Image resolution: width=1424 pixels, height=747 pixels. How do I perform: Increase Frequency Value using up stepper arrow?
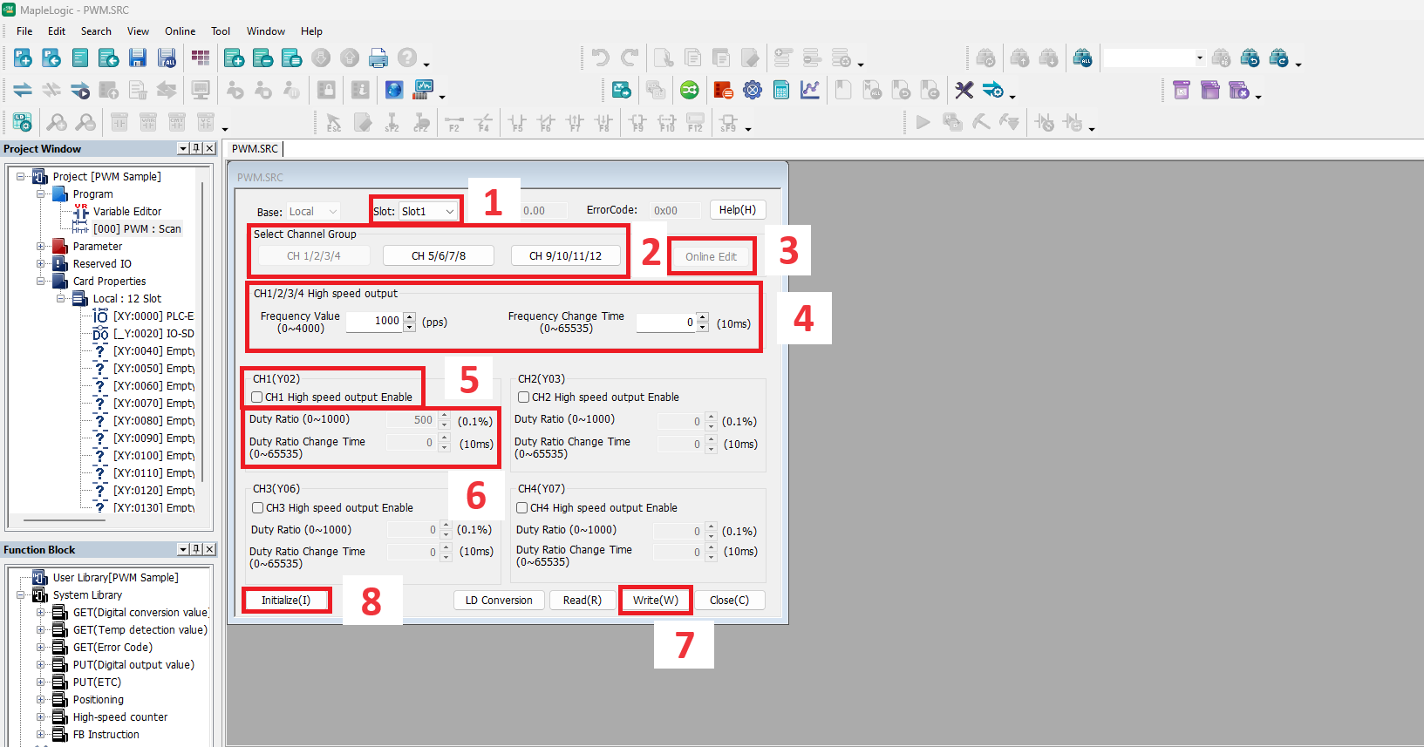pos(410,316)
